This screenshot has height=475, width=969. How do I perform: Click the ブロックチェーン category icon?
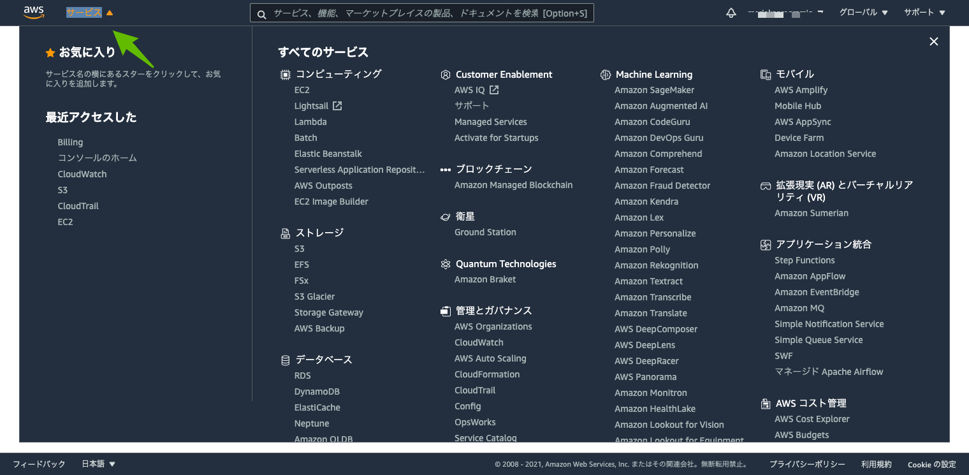pos(446,170)
